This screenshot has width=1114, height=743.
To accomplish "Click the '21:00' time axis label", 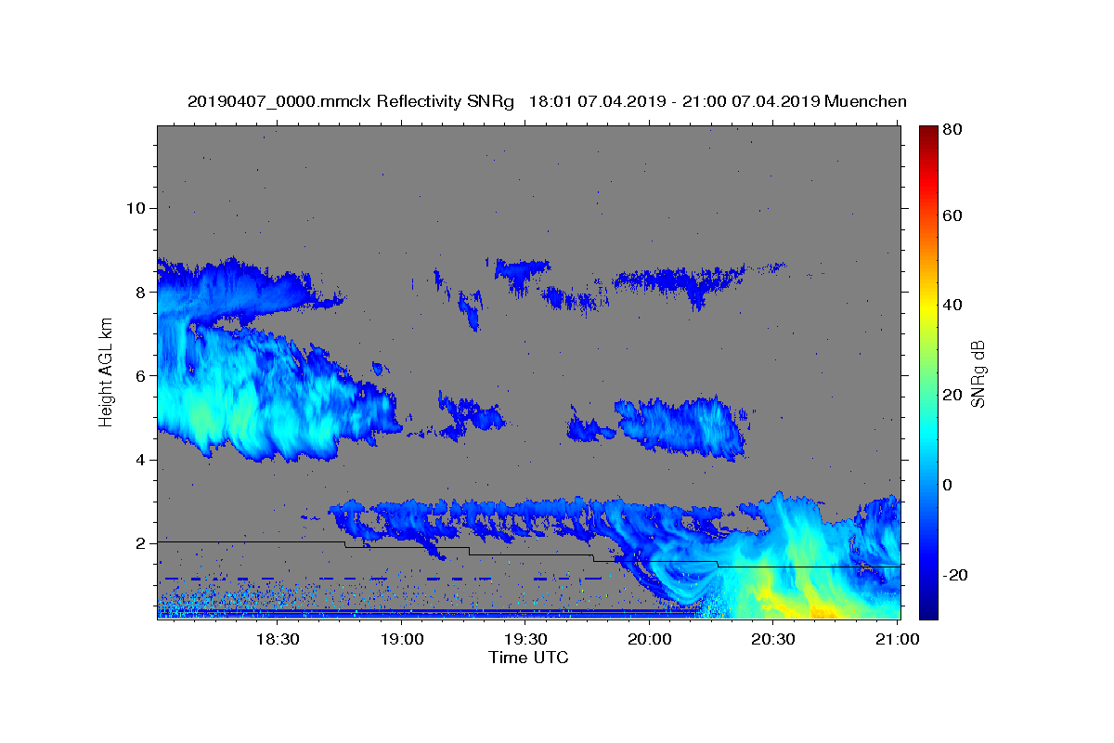I will tap(897, 639).
